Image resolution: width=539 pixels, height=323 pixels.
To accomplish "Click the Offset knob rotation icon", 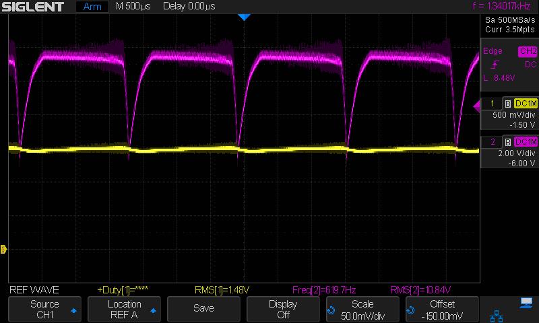I will [410, 310].
